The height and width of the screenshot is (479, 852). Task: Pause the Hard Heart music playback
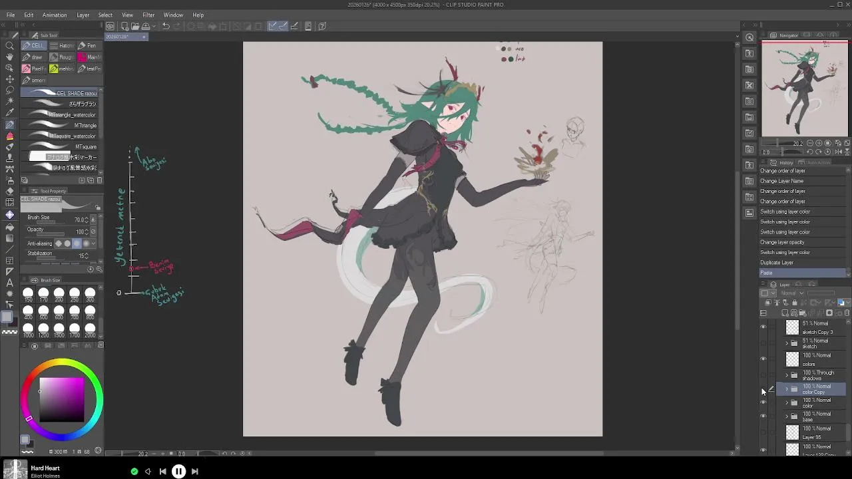tap(178, 472)
